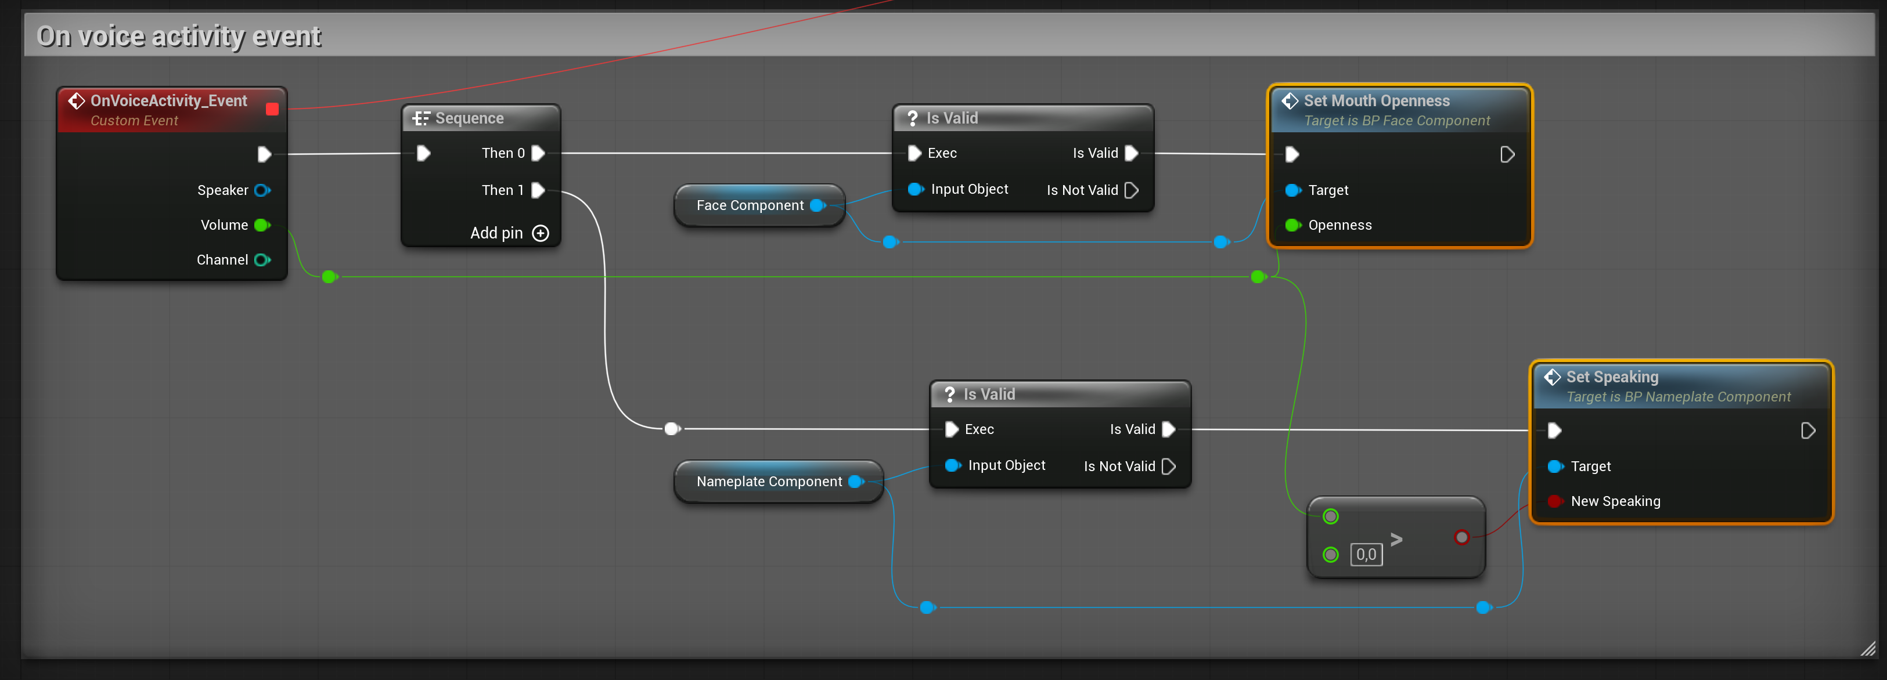Image resolution: width=1887 pixels, height=680 pixels.
Task: Add a pin to the Sequence node
Action: [x=510, y=233]
